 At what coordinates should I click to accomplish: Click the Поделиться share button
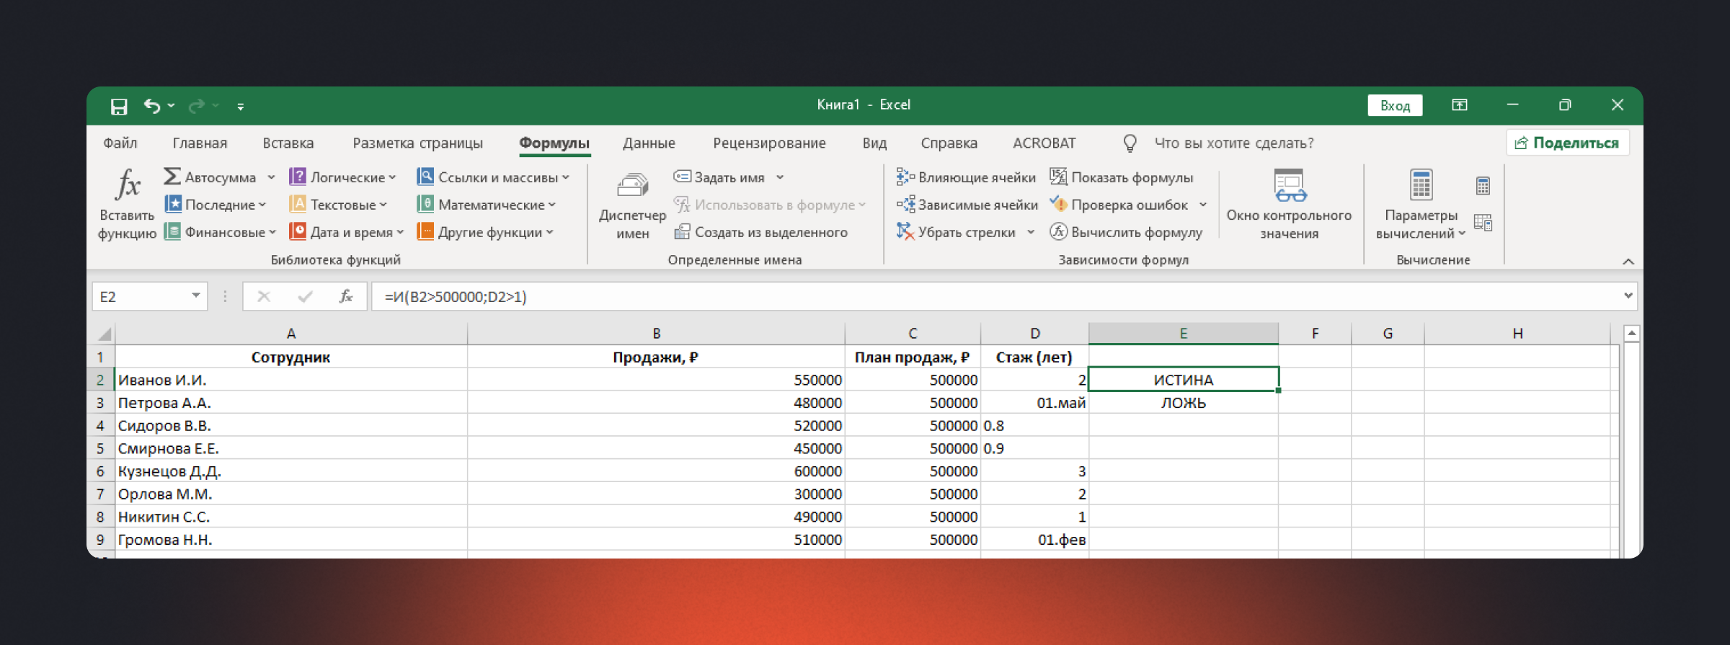click(x=1567, y=143)
